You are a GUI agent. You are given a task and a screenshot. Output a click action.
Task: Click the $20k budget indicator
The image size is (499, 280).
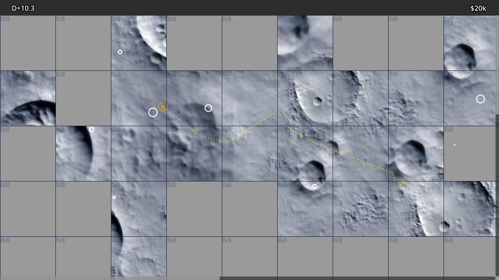click(x=478, y=8)
